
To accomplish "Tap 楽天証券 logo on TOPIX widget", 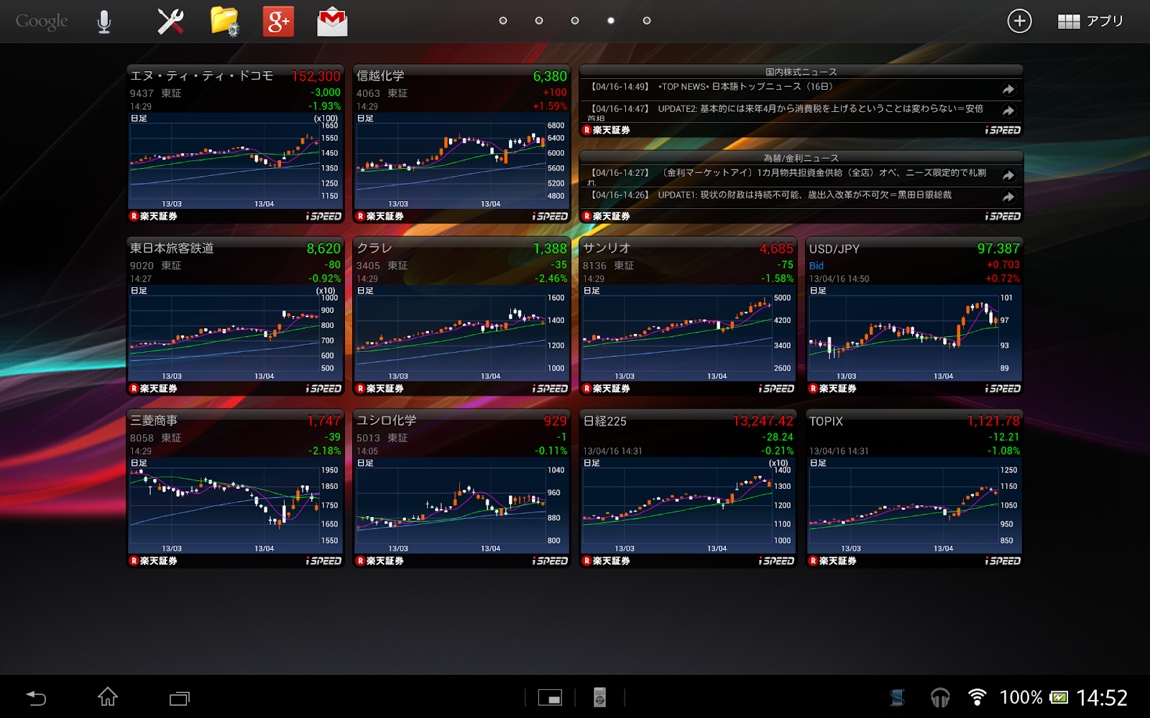I will click(x=832, y=561).
